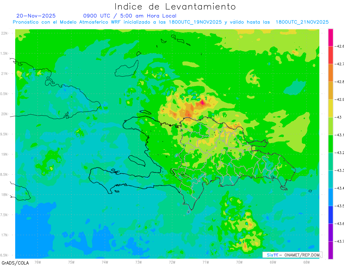Click the '-43.7' legend value
344x266 pixels.
pyautogui.click(x=340, y=241)
